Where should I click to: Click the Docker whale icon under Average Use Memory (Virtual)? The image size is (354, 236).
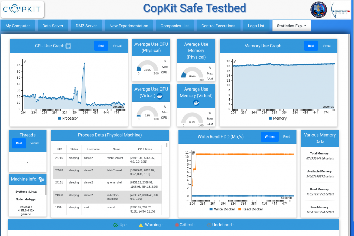tap(196, 103)
